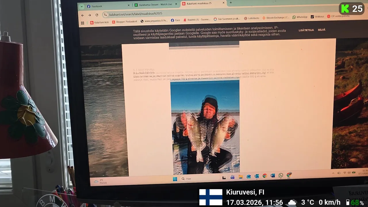The image size is (368, 207).
Task: Open the volume speaker tray icon
Action: 349,172
